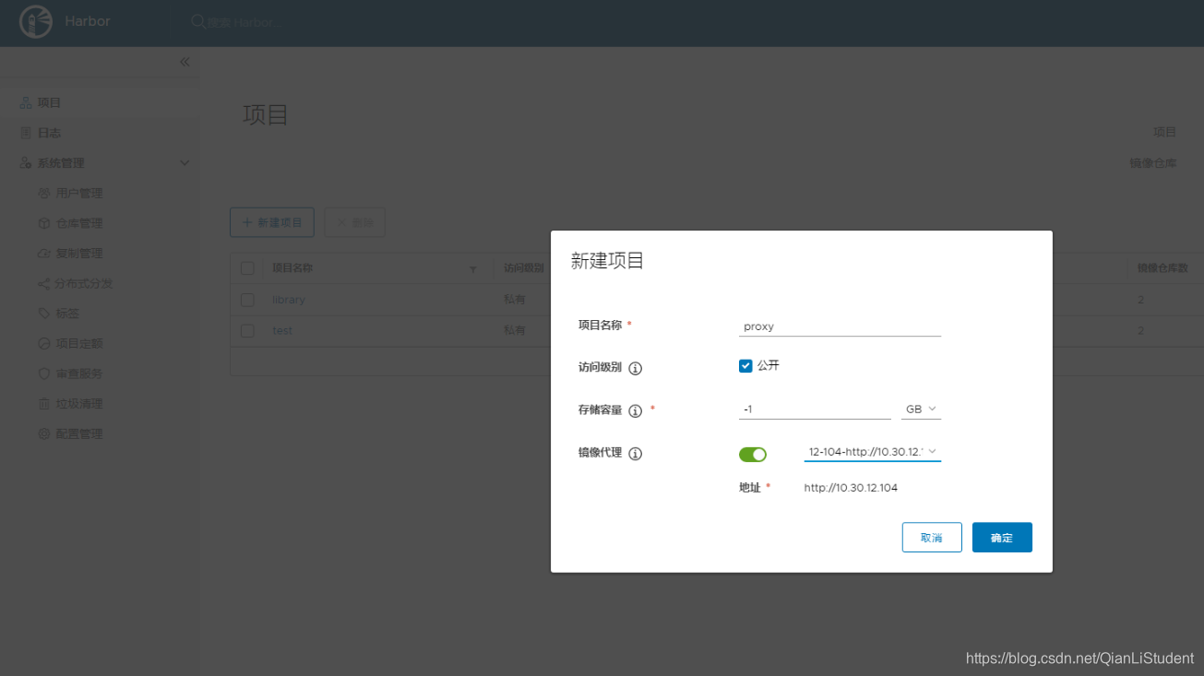Open the test project link
1204x676 pixels.
click(x=282, y=330)
